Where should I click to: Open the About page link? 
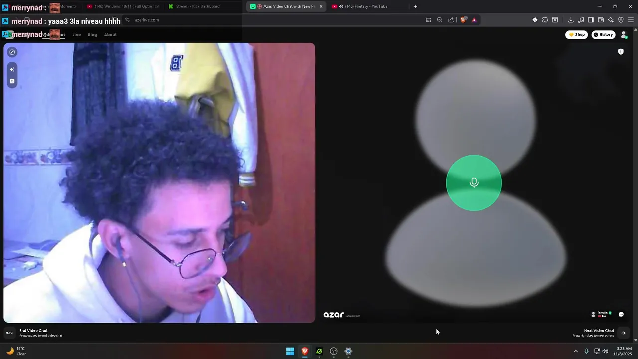coord(110,35)
